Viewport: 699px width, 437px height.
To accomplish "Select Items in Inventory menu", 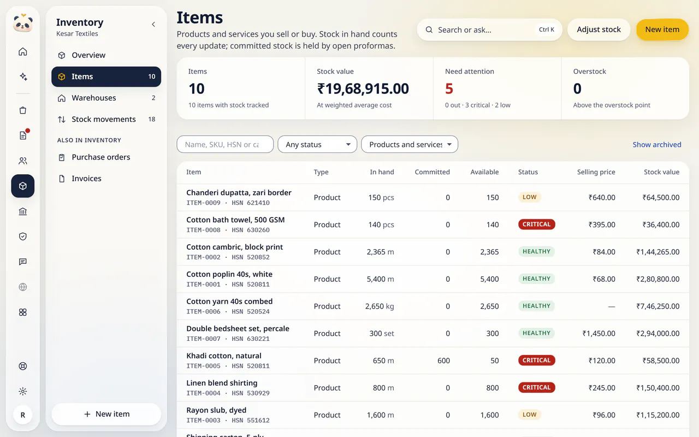I will [106, 76].
